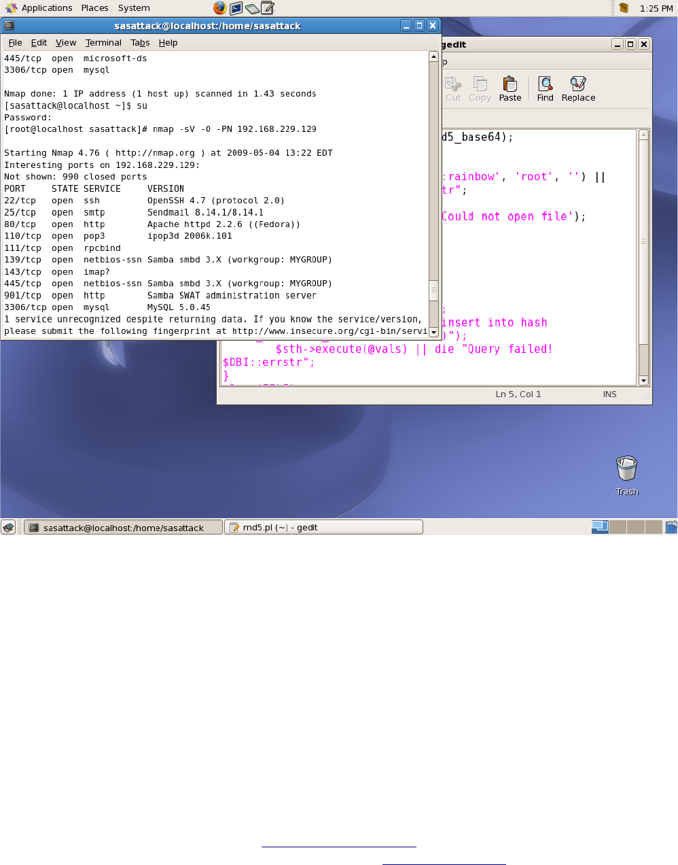The height and width of the screenshot is (865, 678).
Task: Click the Cut icon in gedit toolbar
Action: 453,89
